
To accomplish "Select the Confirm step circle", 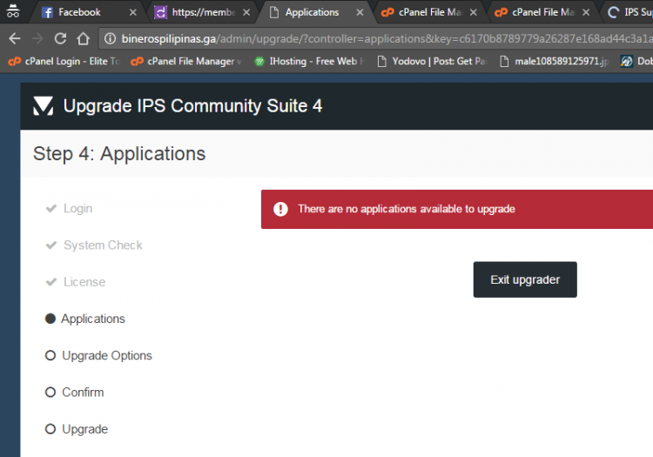I will (50, 393).
